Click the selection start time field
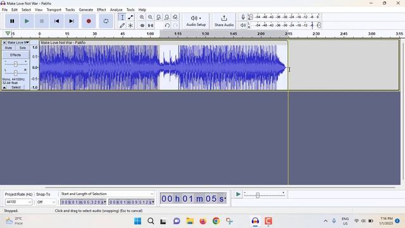 83,202
